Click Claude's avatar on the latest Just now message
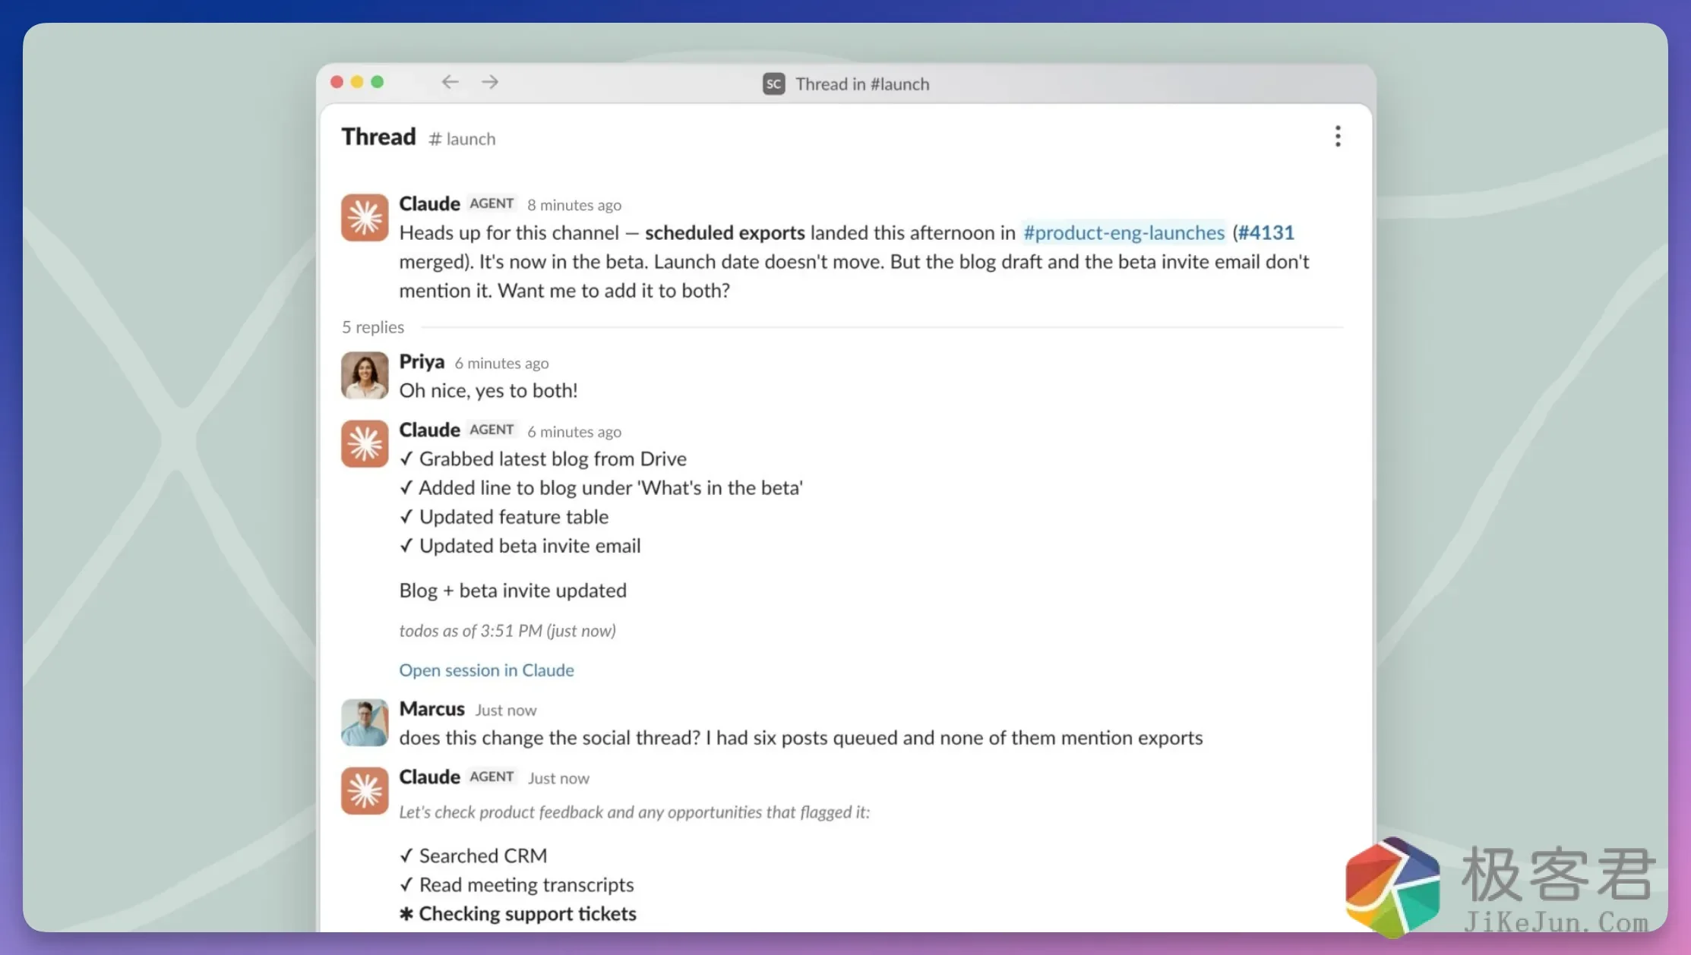Screen dimensions: 1691x955 click(365, 791)
